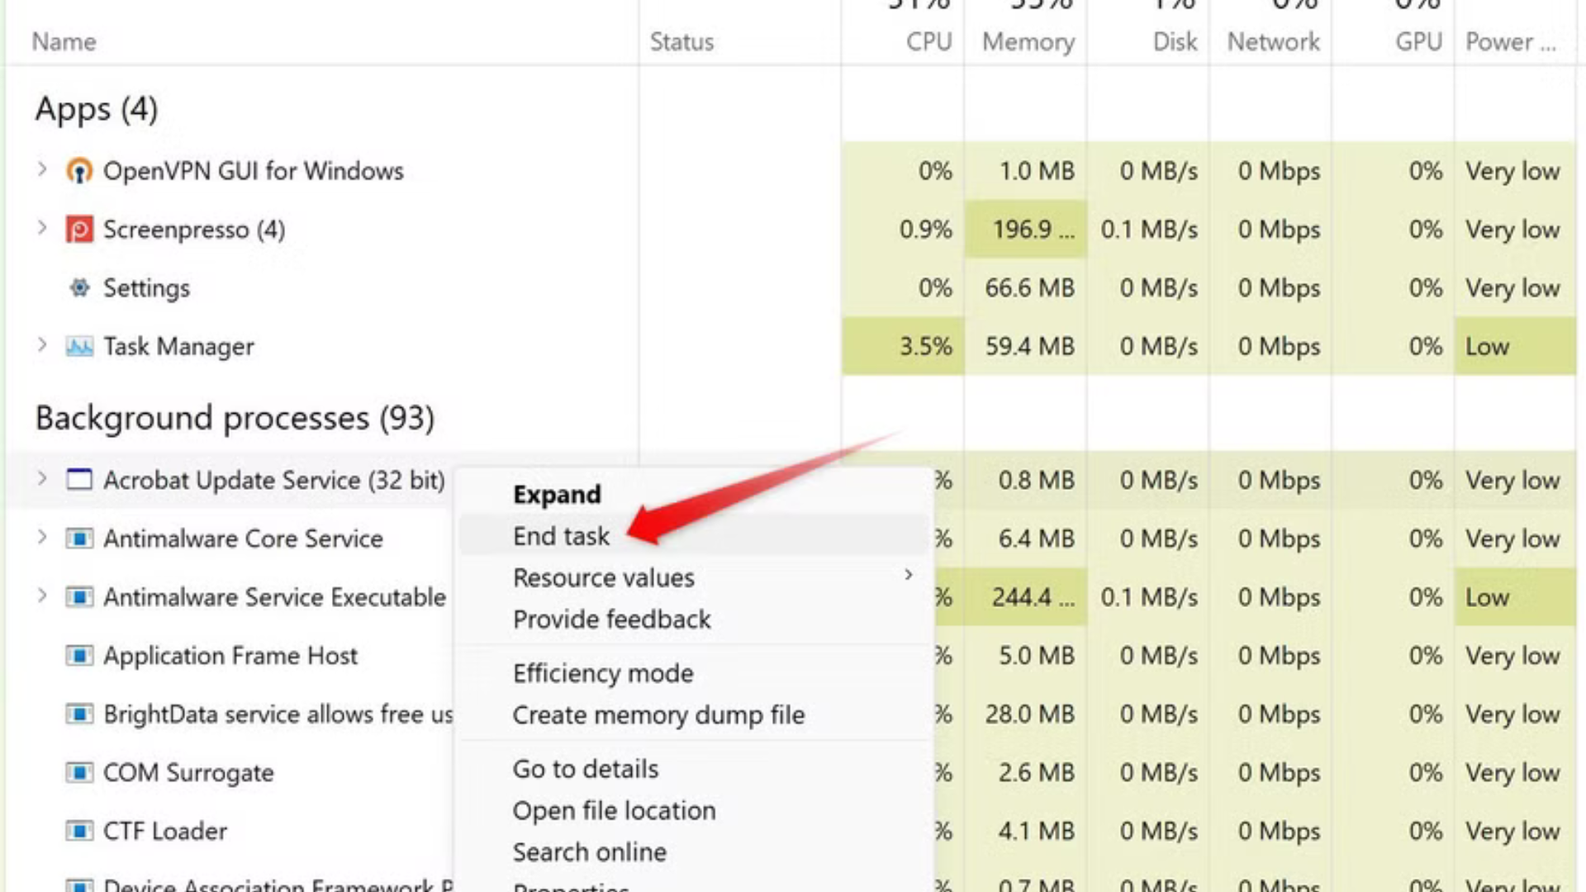
Task: Click the Settings gear icon
Action: point(79,287)
